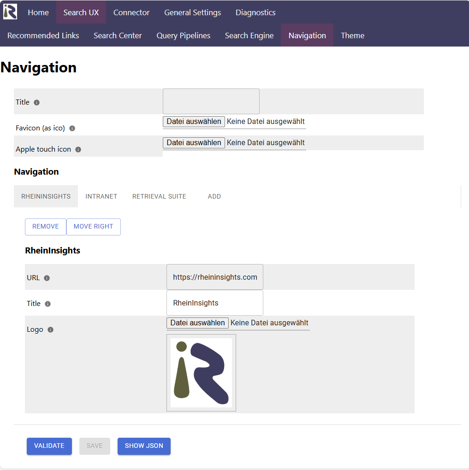Choose file for Apple touch icon

click(x=194, y=143)
